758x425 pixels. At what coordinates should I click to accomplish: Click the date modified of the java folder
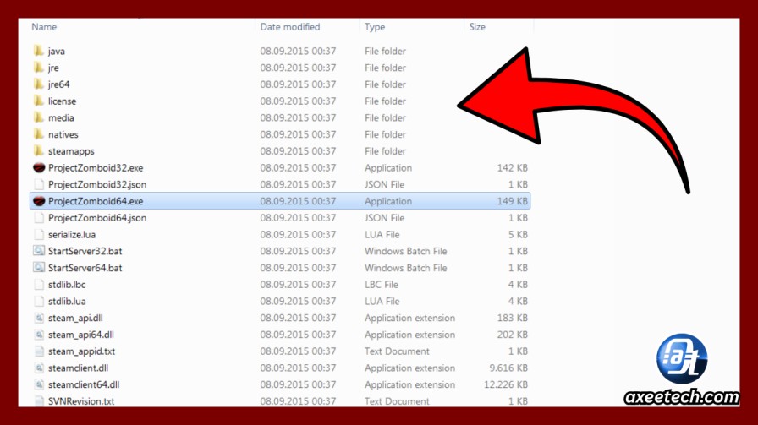pyautogui.click(x=298, y=51)
